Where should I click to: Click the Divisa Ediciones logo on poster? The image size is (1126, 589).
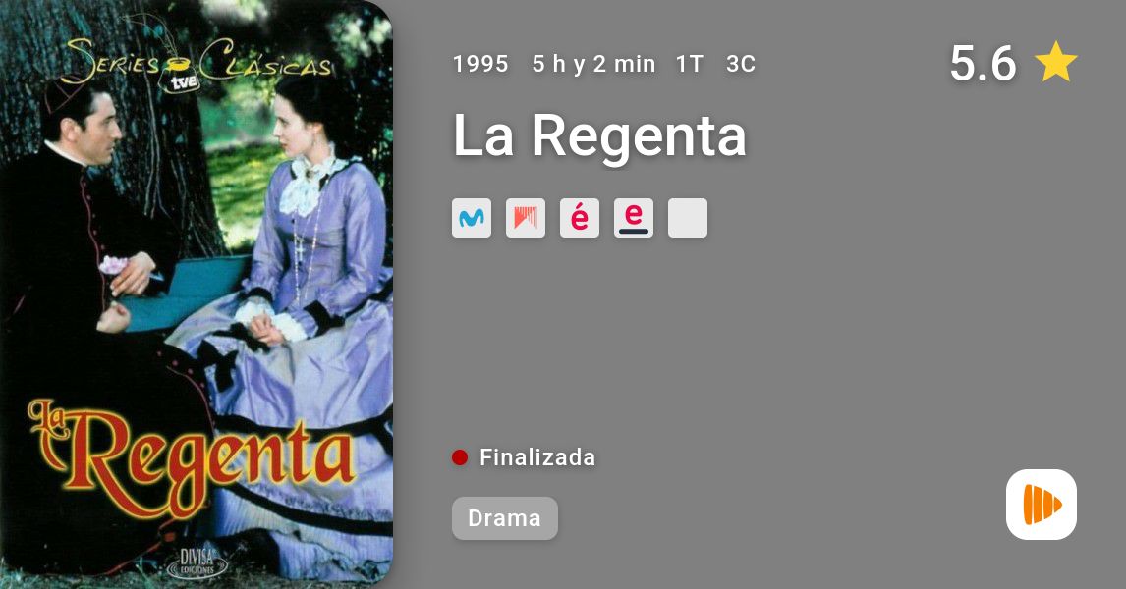pyautogui.click(x=197, y=562)
